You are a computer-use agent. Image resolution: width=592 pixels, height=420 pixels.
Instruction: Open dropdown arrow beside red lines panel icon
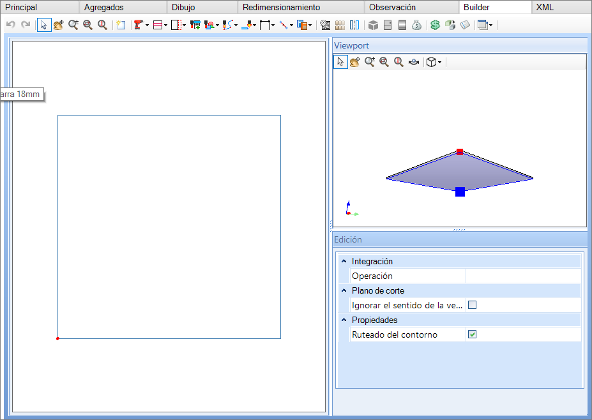[165, 26]
